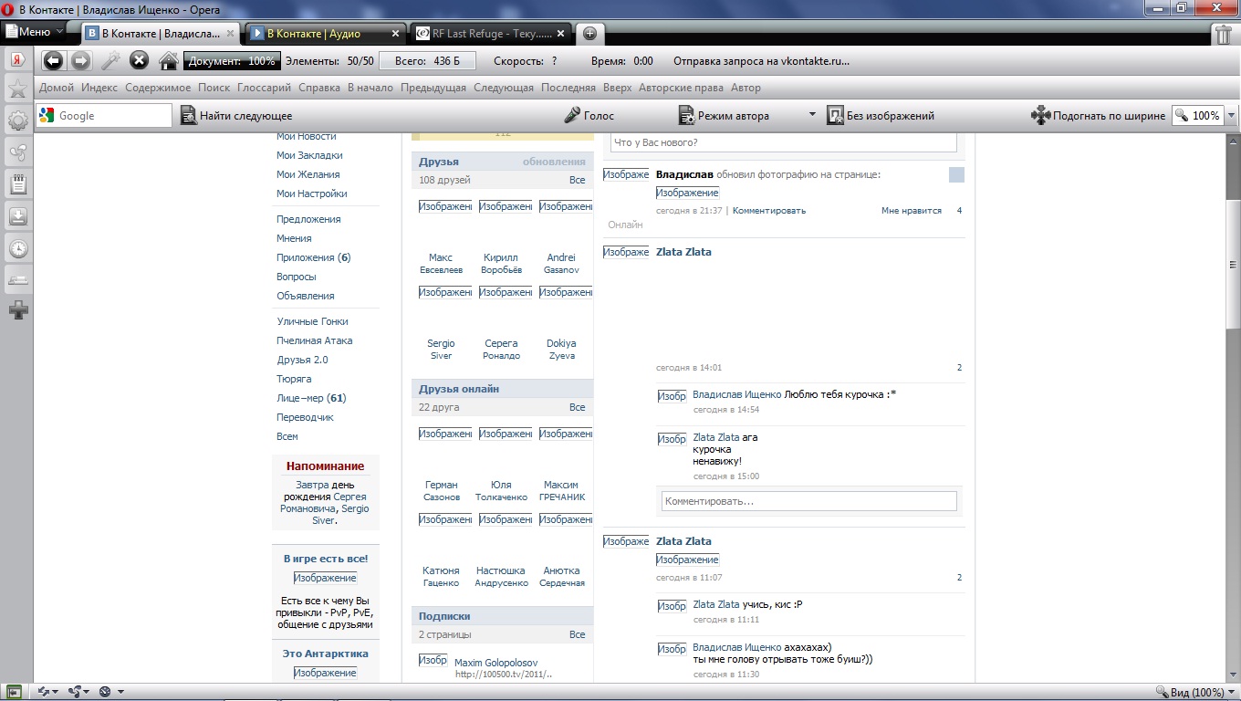The height and width of the screenshot is (701, 1241).
Task: Click Справка in the navigation bar
Action: coord(319,88)
